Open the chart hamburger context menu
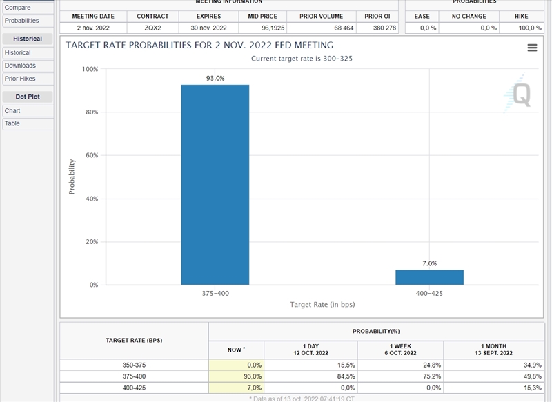 pyautogui.click(x=532, y=48)
